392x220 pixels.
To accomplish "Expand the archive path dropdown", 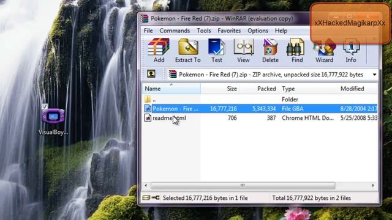I will [374, 75].
